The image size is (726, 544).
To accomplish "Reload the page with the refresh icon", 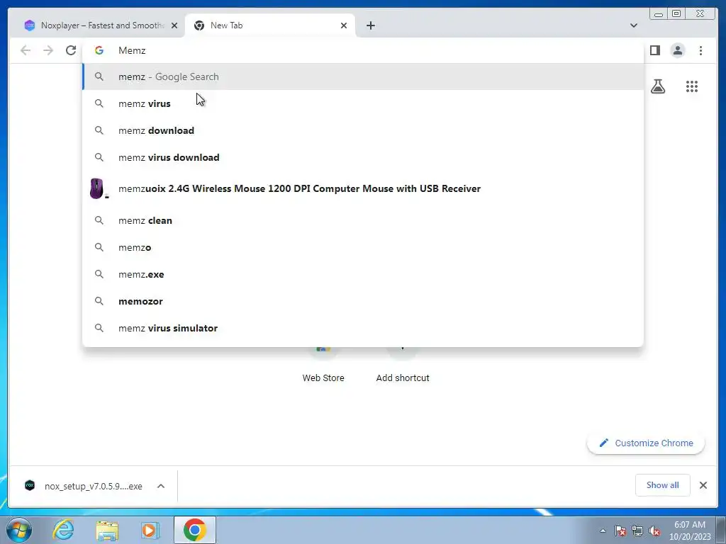I will 71,50.
